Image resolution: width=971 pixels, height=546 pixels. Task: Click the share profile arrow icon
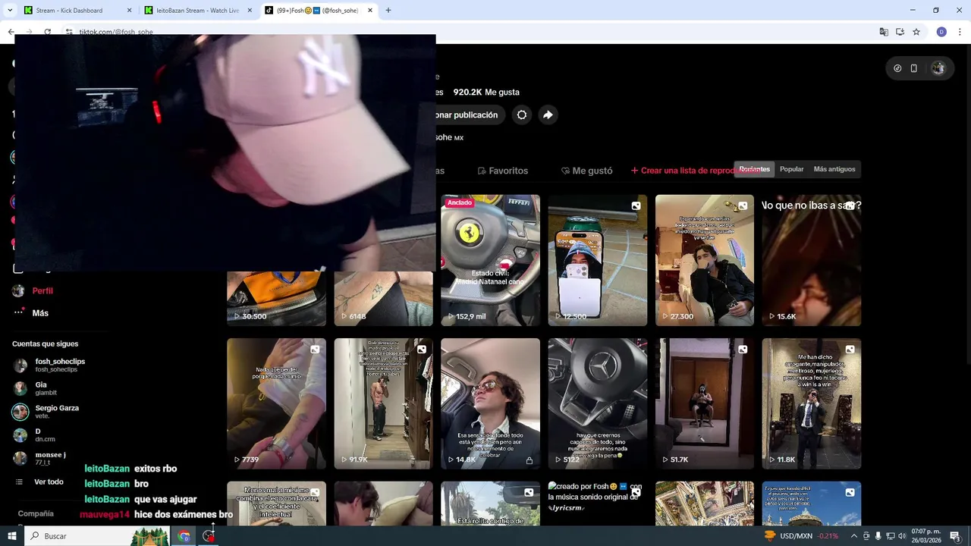click(548, 115)
